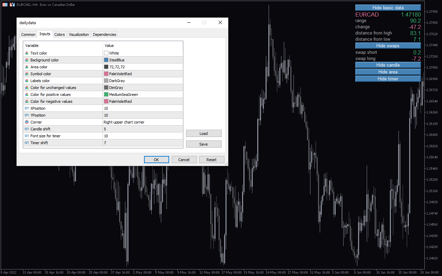
Task: Click the chart window icon at top-left
Action: (5, 5)
